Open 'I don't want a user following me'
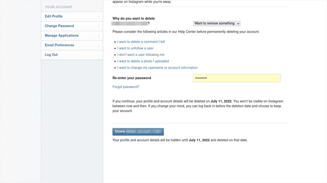The height and width of the screenshot is (183, 327). pyautogui.click(x=141, y=55)
